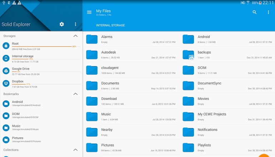Collapse the Collections section
The width and height of the screenshot is (275, 157).
(x=75, y=150)
